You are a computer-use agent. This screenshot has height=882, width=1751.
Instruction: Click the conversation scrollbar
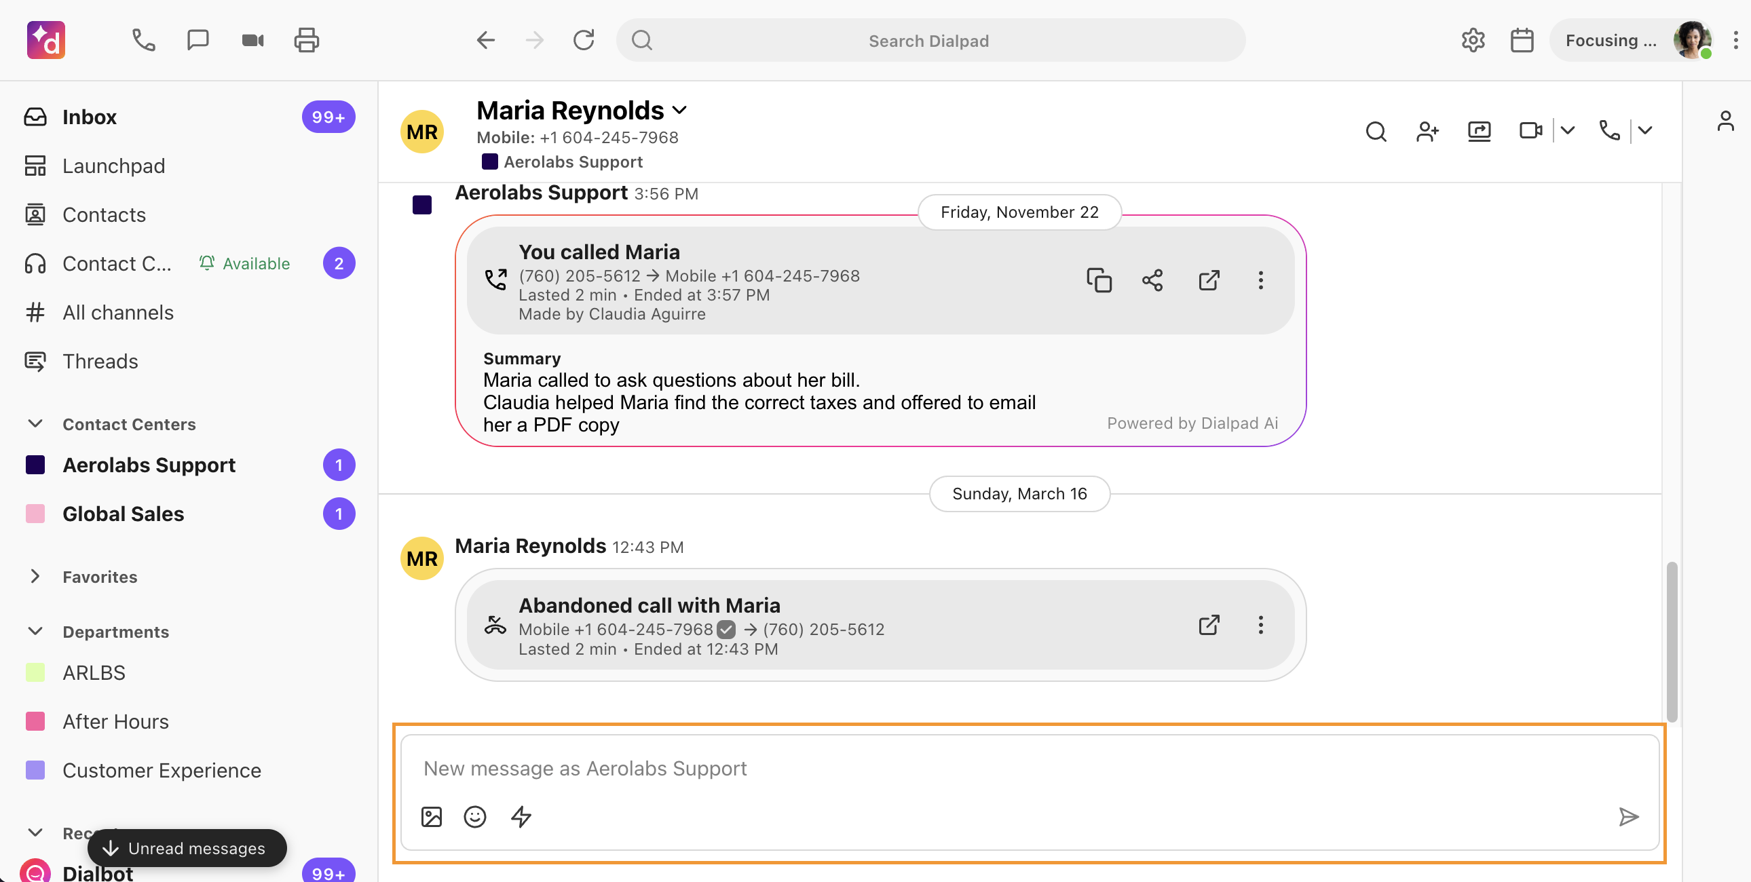(1672, 642)
